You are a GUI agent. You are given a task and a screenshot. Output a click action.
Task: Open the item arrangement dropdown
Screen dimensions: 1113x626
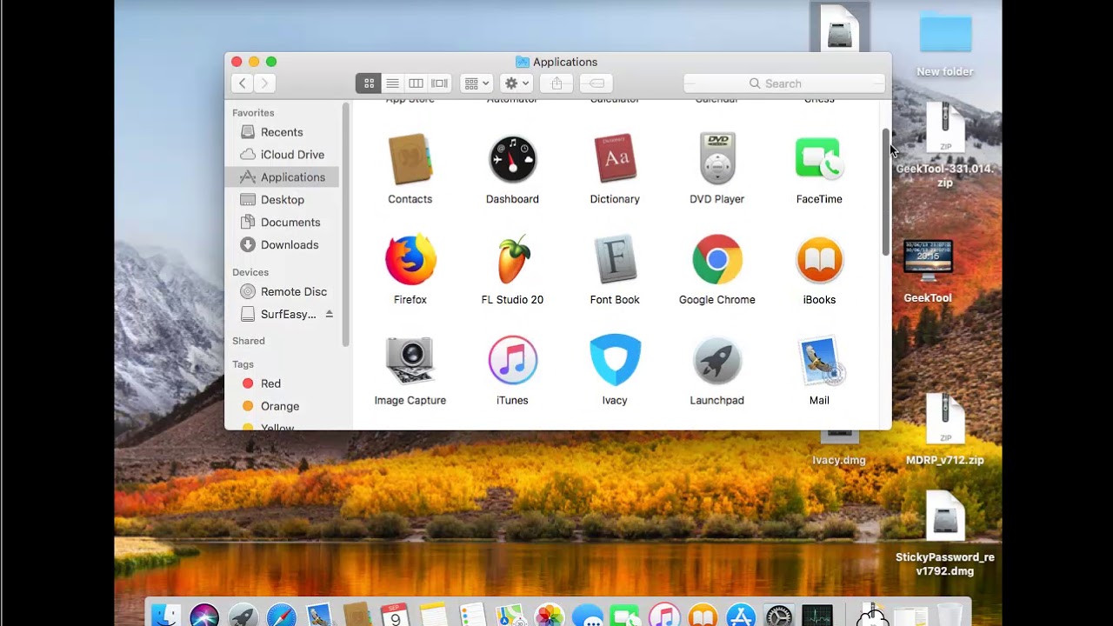pyautogui.click(x=477, y=83)
